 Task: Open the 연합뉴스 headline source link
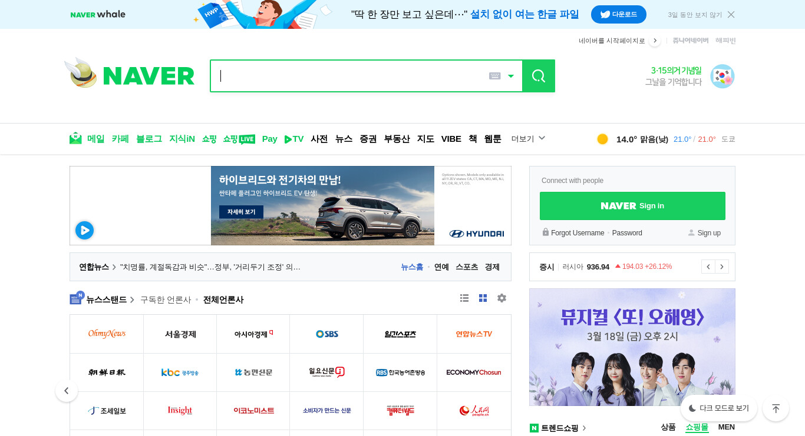pos(94,267)
